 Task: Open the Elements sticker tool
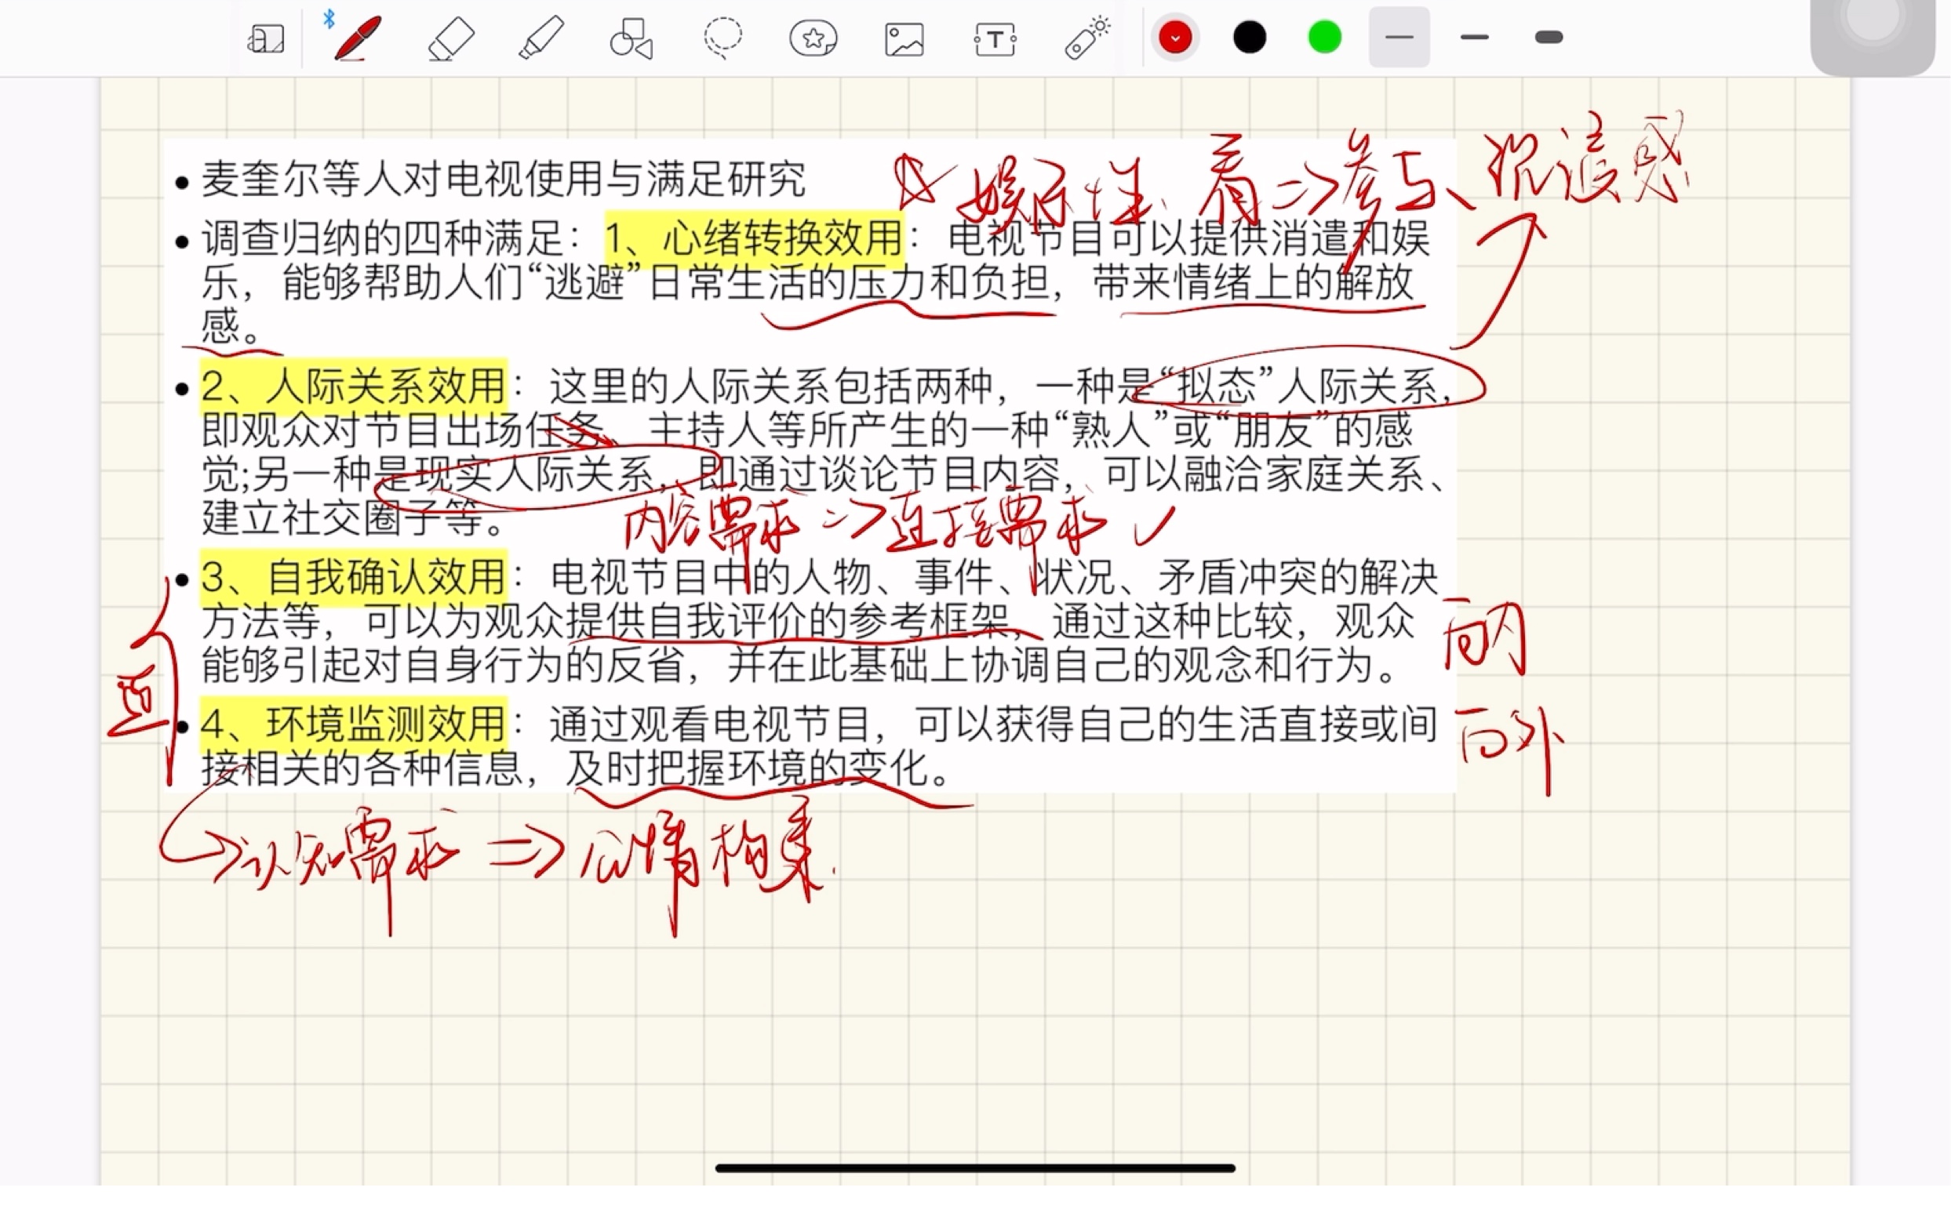[x=813, y=38]
